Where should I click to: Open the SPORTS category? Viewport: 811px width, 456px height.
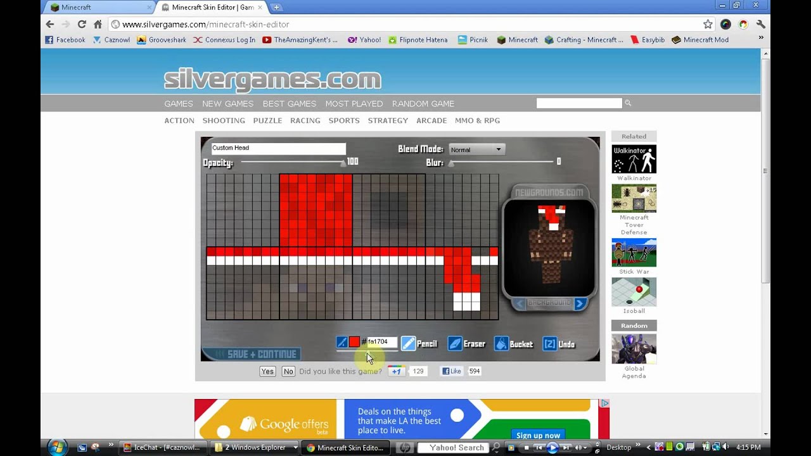(x=344, y=120)
